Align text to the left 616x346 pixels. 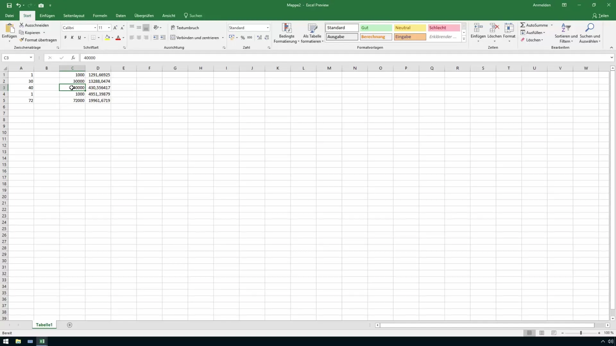coord(132,37)
